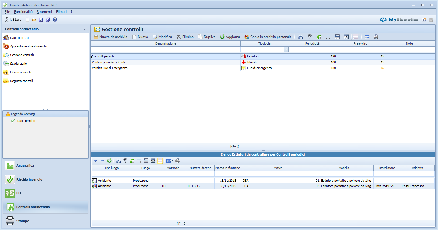
Task: Sort by the Preavviso column header
Action: coord(361,43)
